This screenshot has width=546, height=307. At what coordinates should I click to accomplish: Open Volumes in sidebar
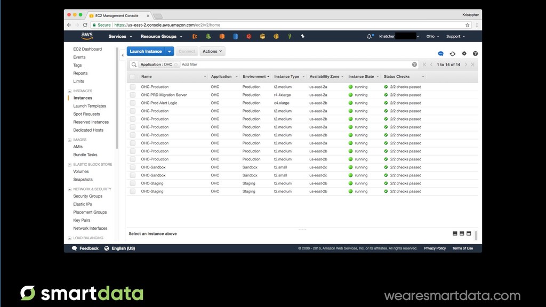point(81,171)
